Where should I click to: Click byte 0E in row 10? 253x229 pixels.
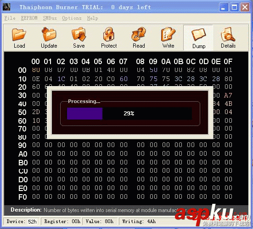36,79
